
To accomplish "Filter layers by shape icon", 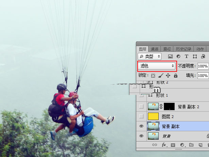I will pyautogui.click(x=195, y=56).
